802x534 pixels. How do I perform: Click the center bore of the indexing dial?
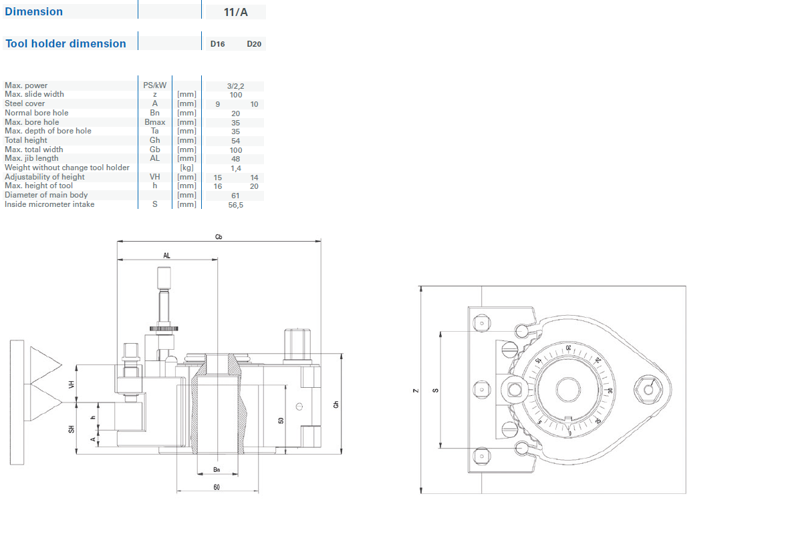[x=566, y=388]
